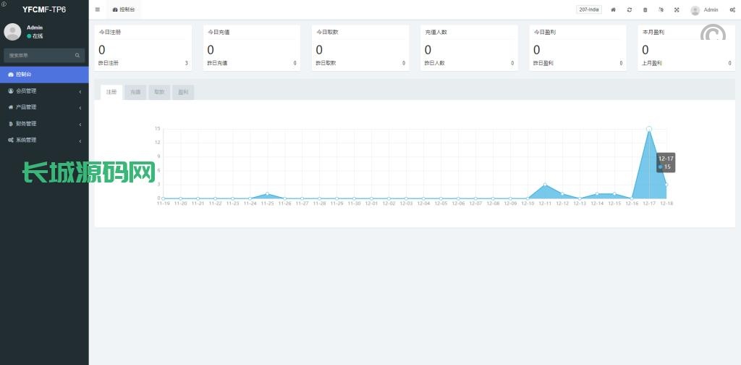Click the 昨日注册 label
Image resolution: width=741 pixels, height=365 pixels.
[109, 63]
